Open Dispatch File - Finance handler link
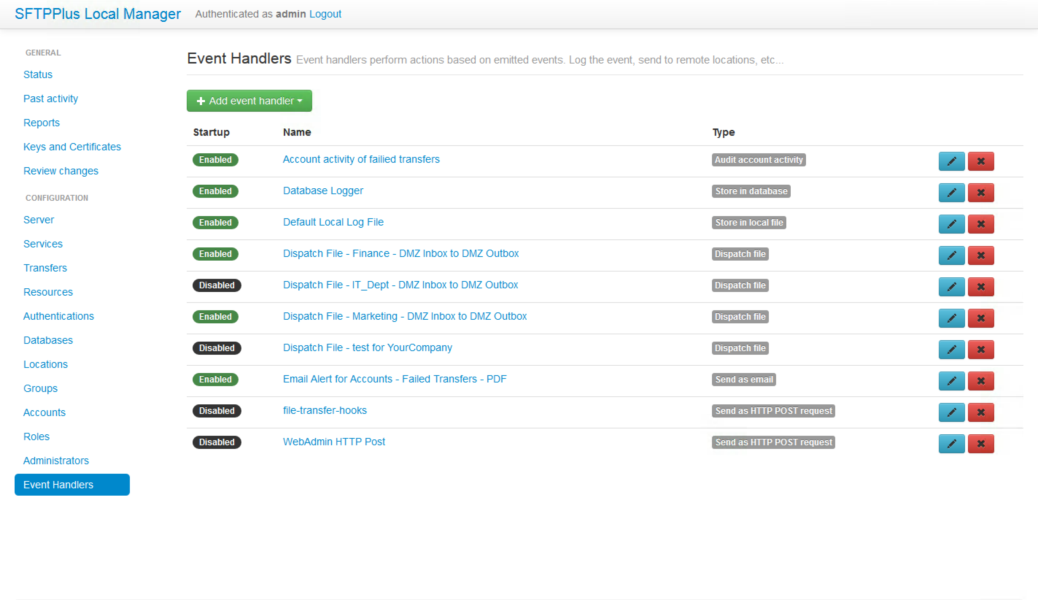The image size is (1038, 600). tap(400, 253)
